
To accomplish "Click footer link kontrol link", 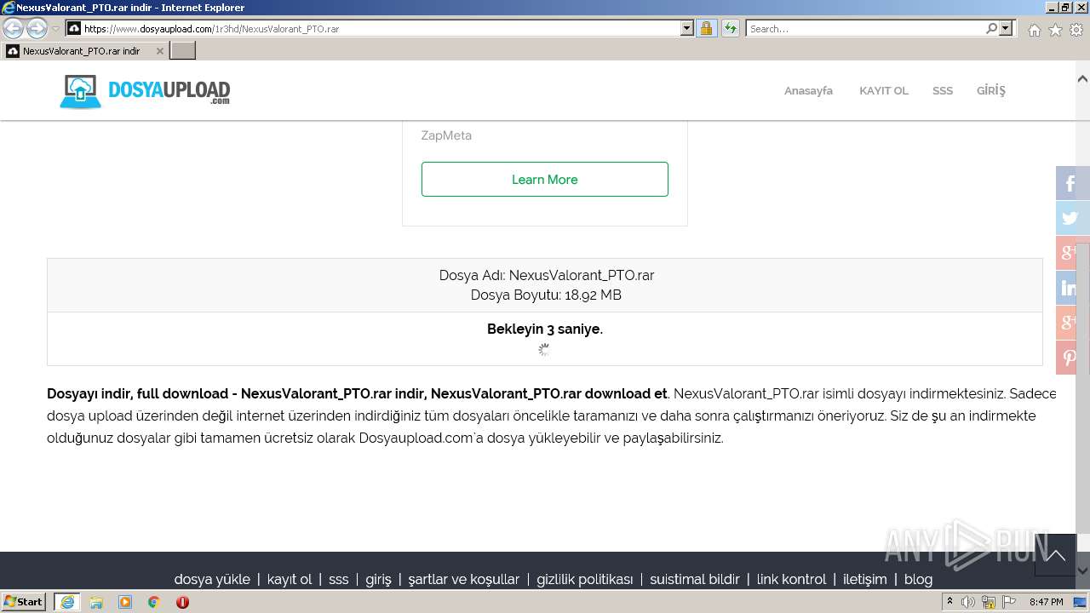I will (791, 579).
